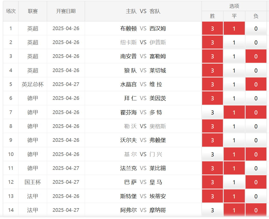Screen dimensions: 269x219
Task: Disable 负 (0) for 水晶宫 VS 维拉
Action: (256, 84)
